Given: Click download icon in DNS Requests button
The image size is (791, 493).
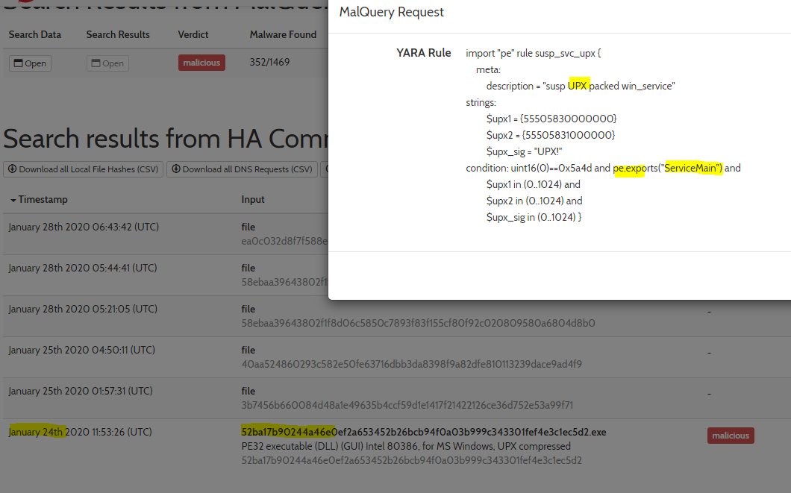Looking at the screenshot, I should pos(176,169).
